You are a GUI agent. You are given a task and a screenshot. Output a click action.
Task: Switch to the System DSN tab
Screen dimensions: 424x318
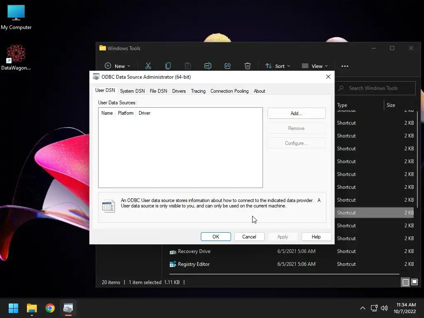pos(132,91)
